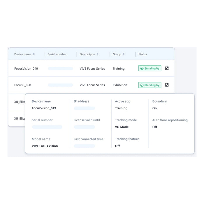Open details for FocusVision_049 via external-link icon
Viewport: 204px width, 204px height.
coord(167,68)
